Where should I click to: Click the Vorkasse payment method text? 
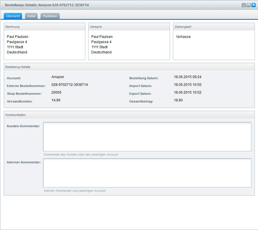pyautogui.click(x=183, y=37)
